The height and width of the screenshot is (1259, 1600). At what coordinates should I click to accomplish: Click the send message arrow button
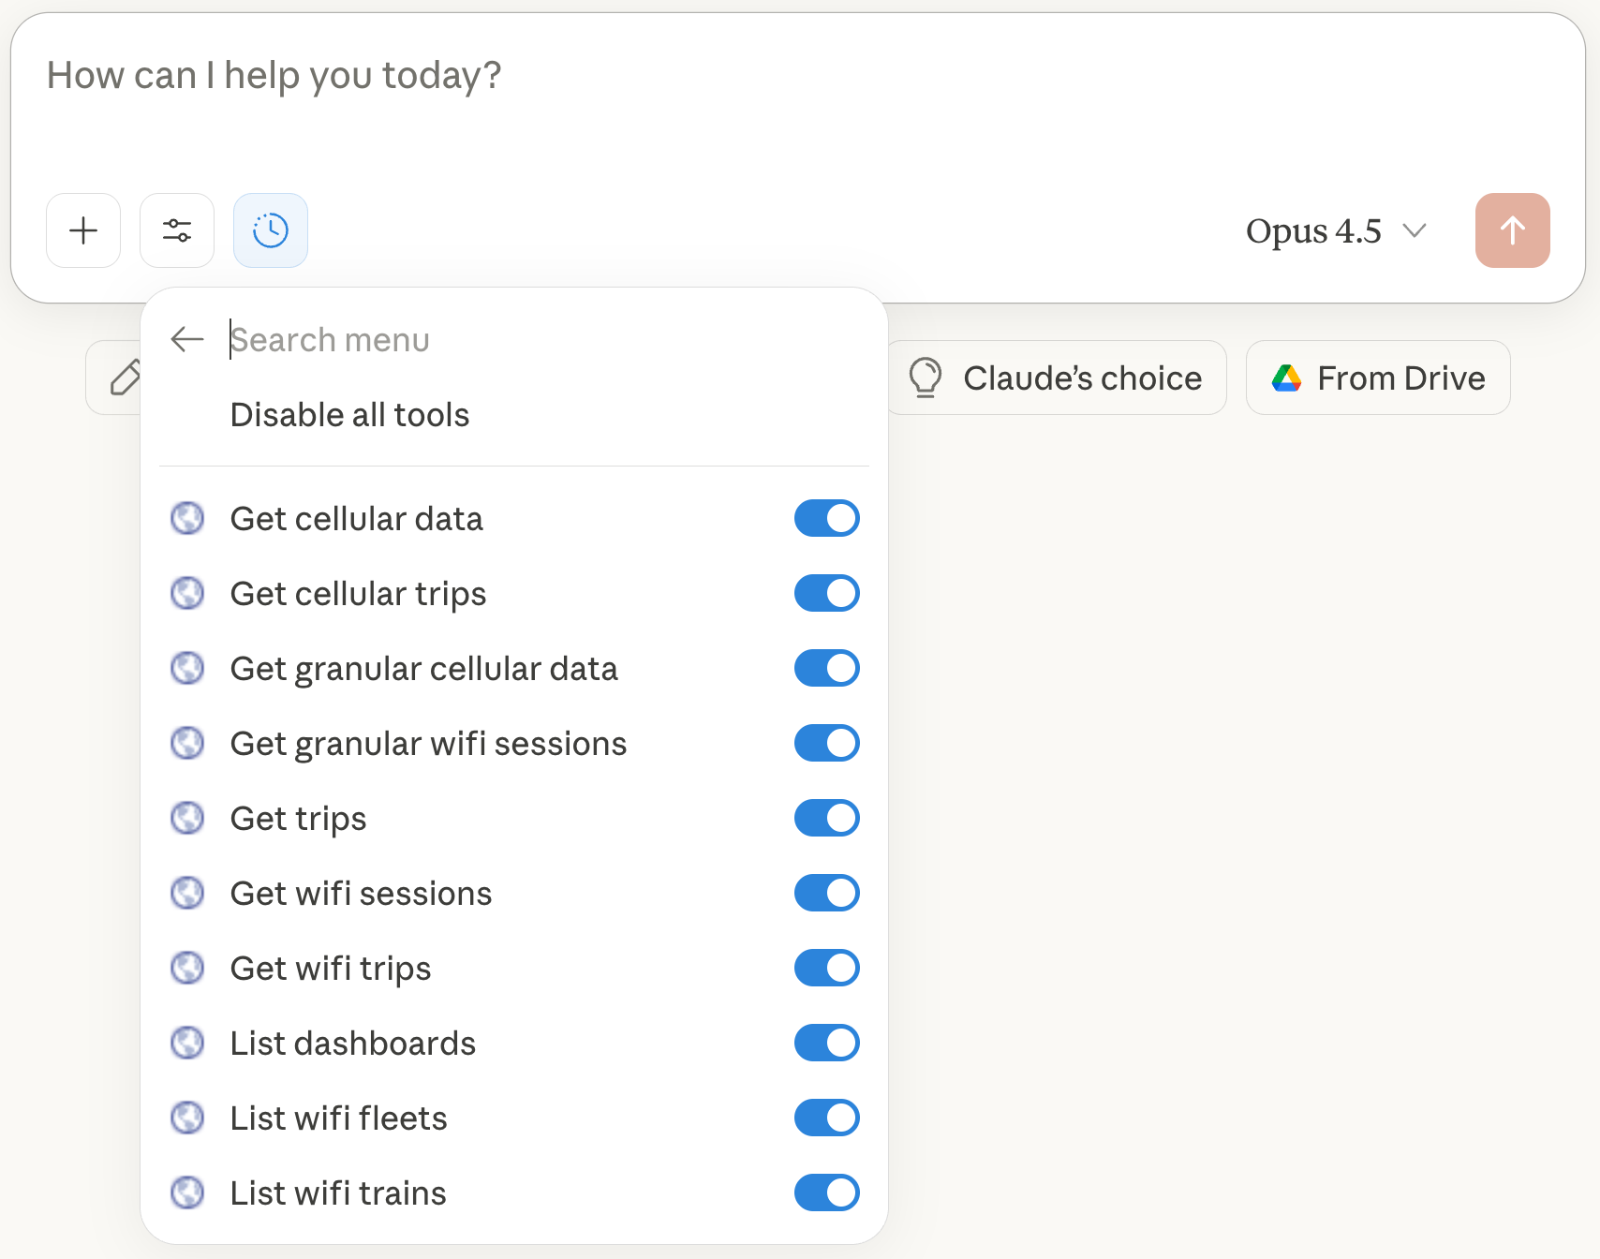pyautogui.click(x=1512, y=230)
